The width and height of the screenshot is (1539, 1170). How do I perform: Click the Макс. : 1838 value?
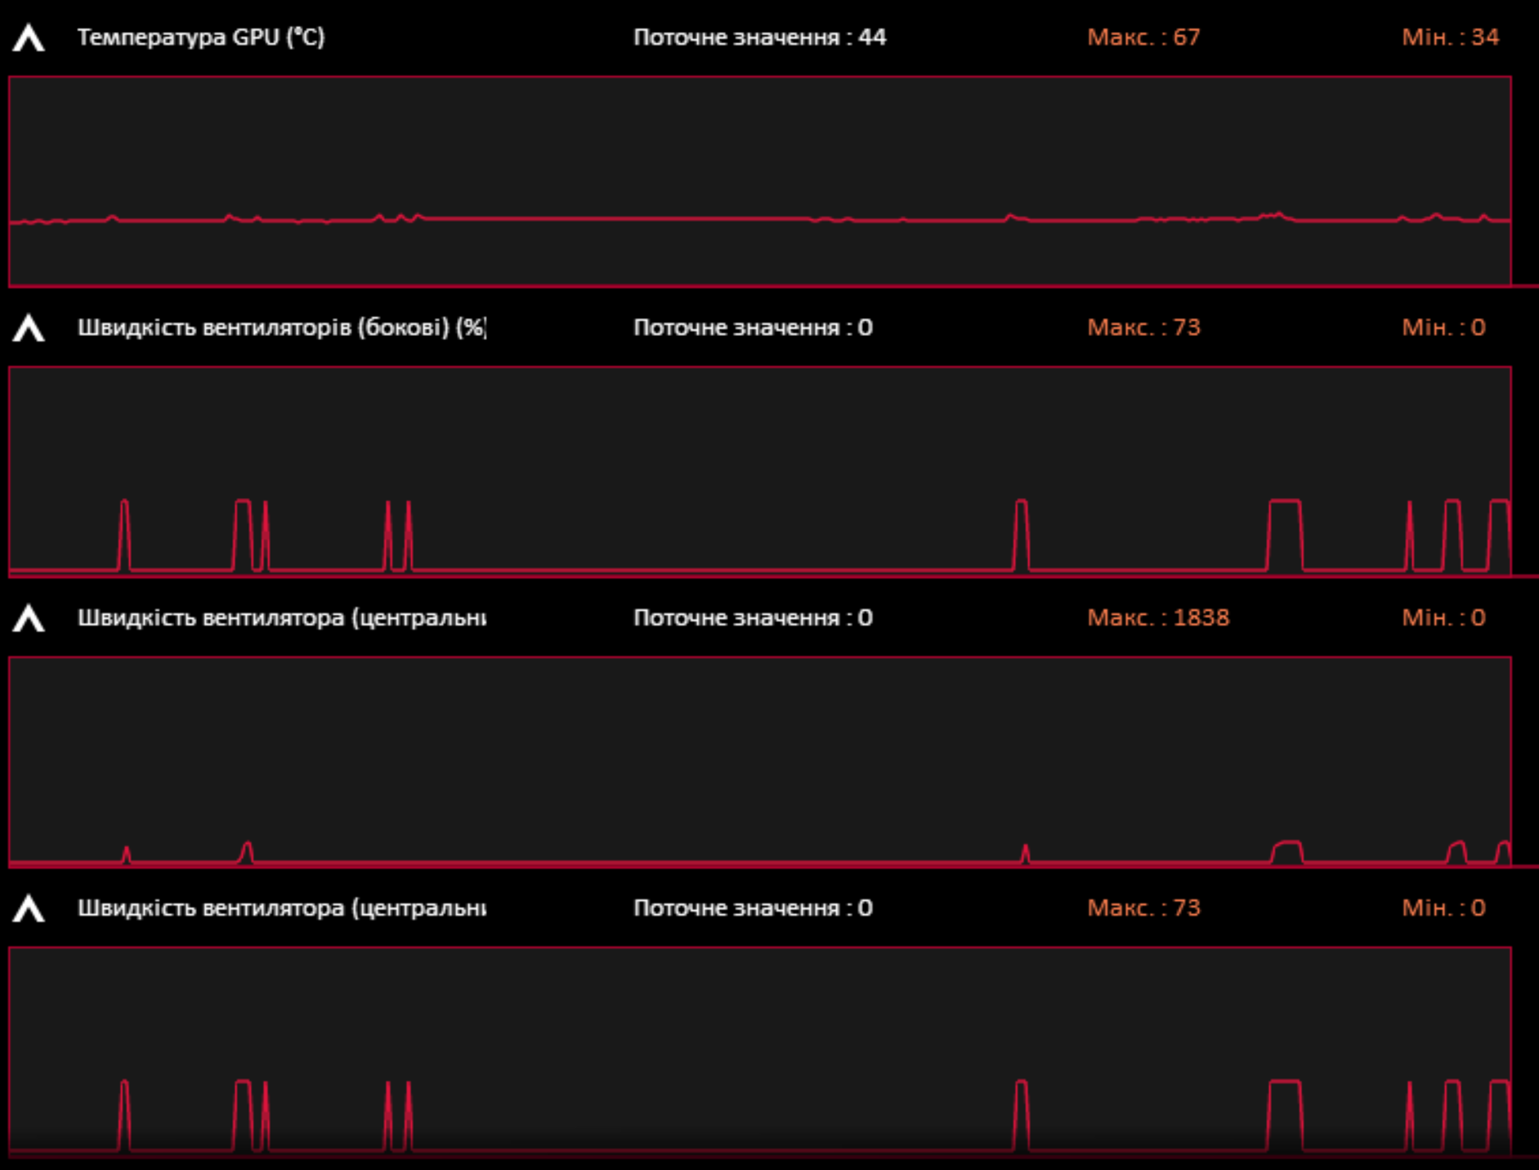click(x=1158, y=618)
